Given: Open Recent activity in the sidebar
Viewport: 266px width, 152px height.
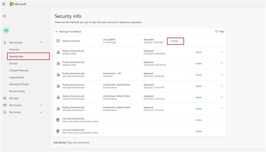Looking at the screenshot, I should coord(17,91).
